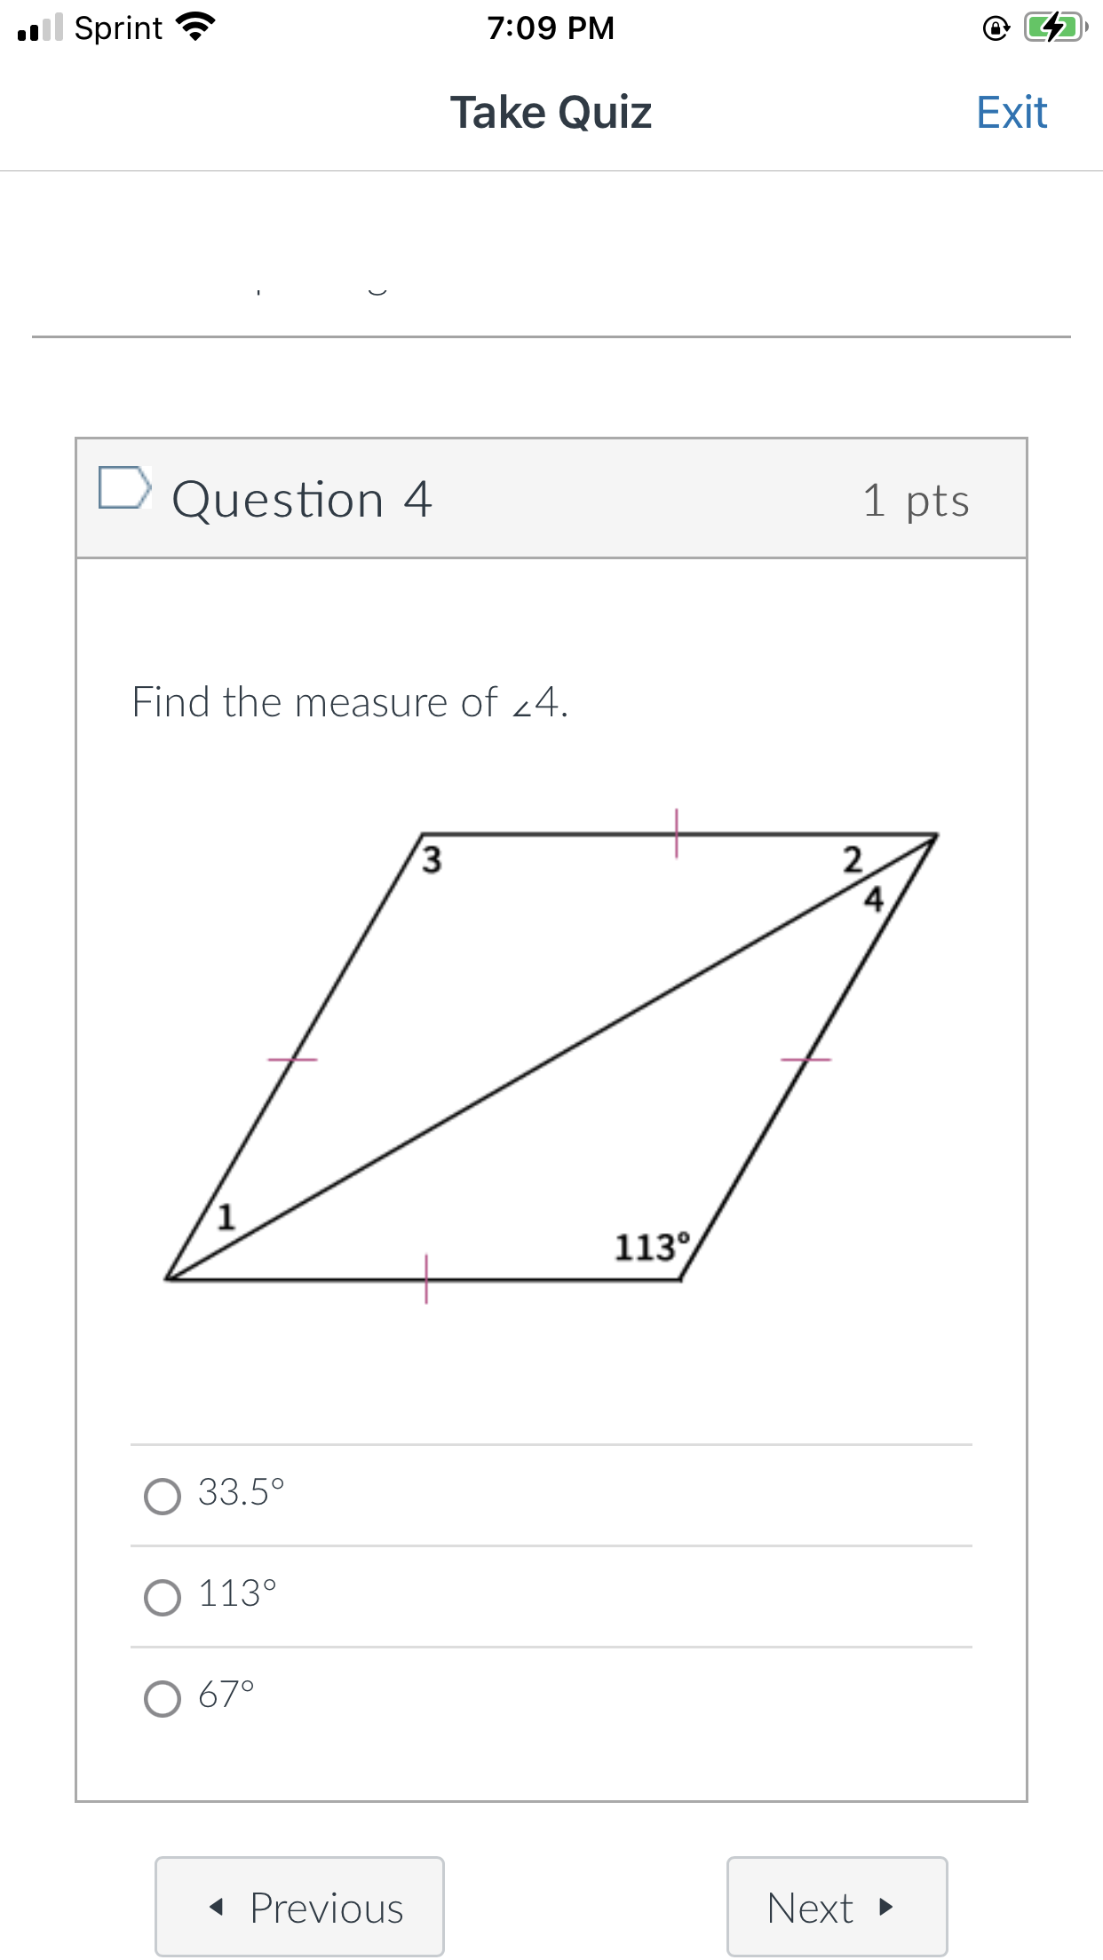
Task: Tap the Sprint carrier label
Action: [x=116, y=27]
